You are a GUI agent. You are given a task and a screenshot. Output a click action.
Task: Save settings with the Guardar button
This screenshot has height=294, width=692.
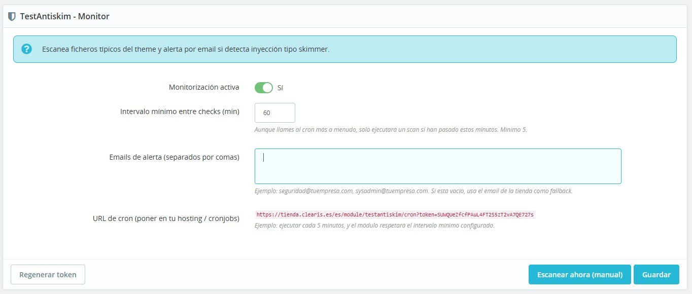656,274
